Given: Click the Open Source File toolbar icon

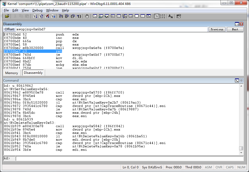Looking at the screenshot, I should click(7, 16).
